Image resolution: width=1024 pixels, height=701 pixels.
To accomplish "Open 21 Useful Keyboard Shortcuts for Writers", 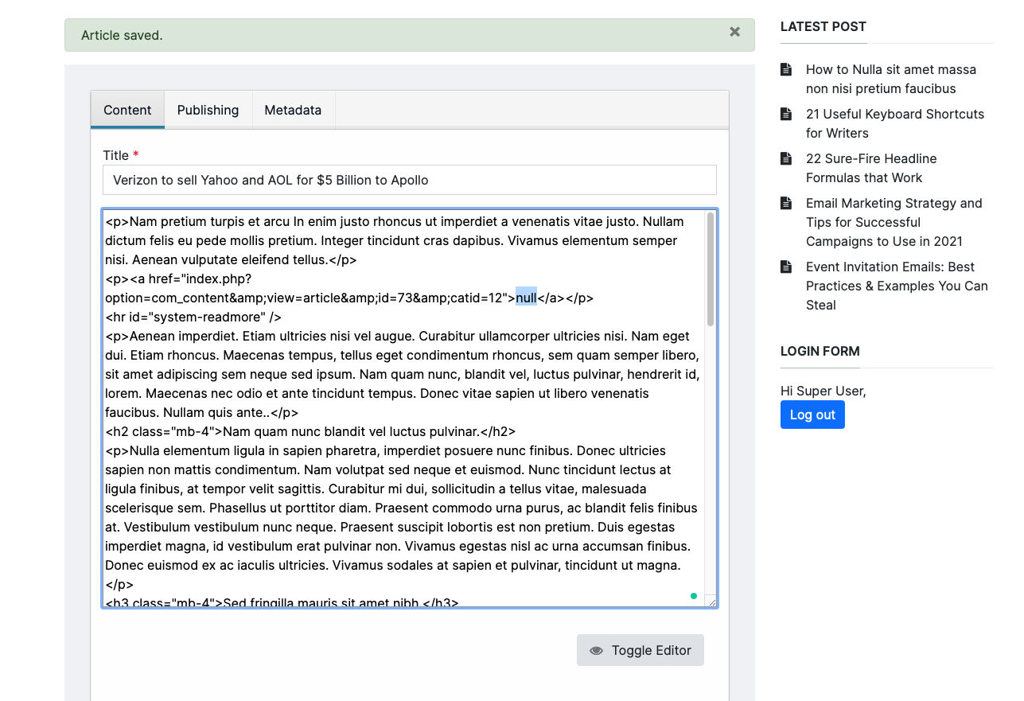I will click(x=894, y=123).
